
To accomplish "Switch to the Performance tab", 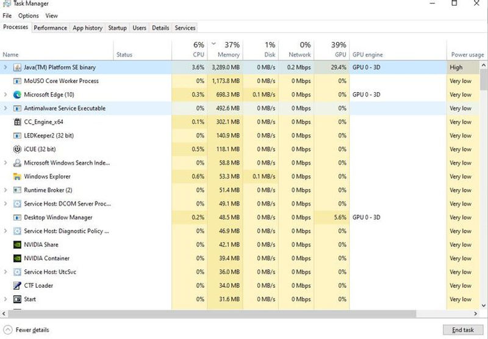I will [50, 27].
